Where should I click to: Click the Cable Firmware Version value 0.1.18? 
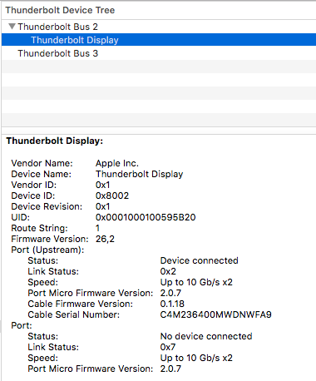pos(172,304)
